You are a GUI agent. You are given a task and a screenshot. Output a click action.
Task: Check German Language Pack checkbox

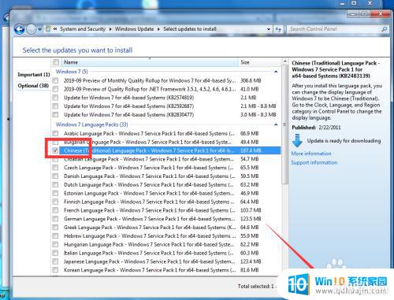point(55,219)
